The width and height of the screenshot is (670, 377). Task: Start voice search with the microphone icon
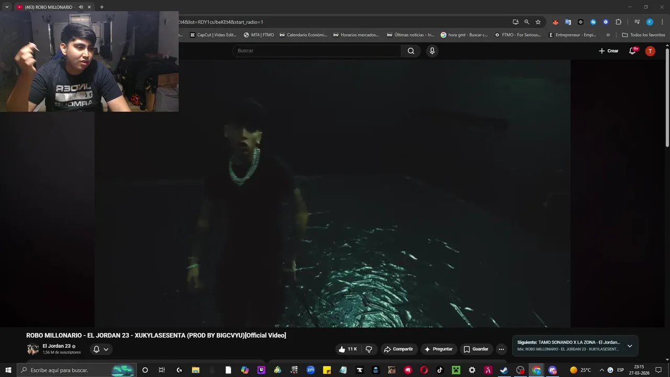[432, 51]
